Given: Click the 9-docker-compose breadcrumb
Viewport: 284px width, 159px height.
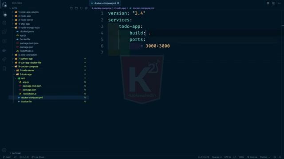Looking at the screenshot, I should 102,8.
